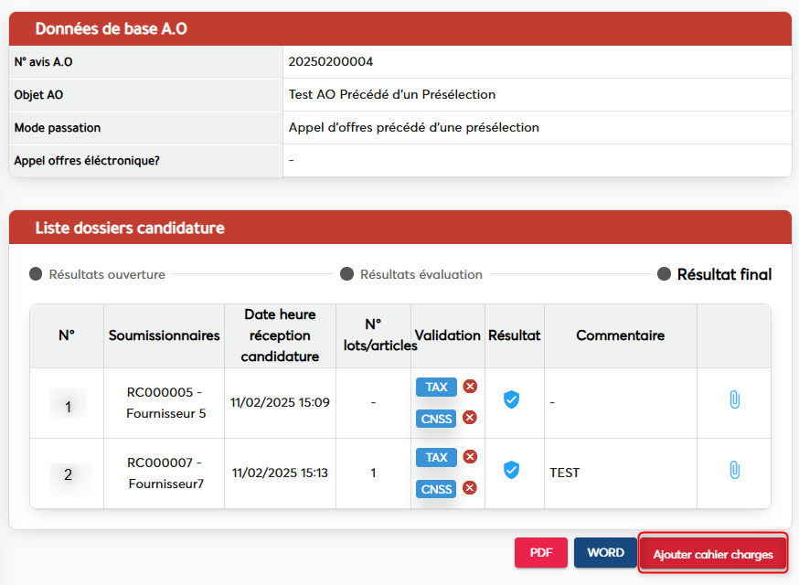Select the Résultats ouverture step

tap(98, 274)
